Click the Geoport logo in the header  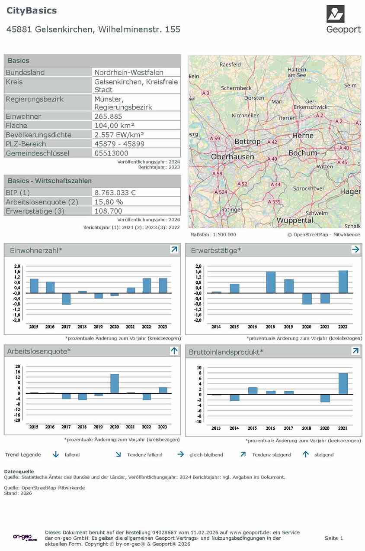pos(343,19)
